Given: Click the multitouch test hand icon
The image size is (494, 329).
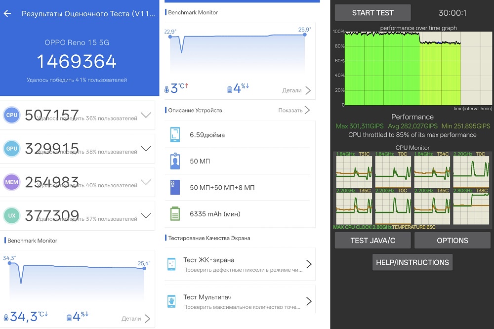Looking at the screenshot, I should tap(171, 301).
